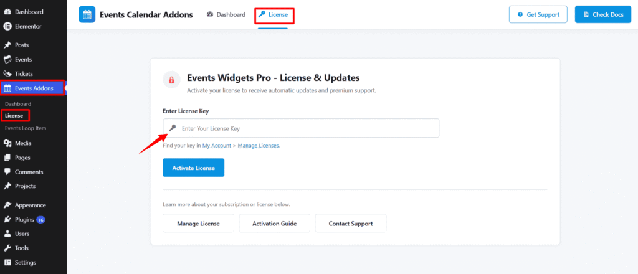Click the Enter License Key label
This screenshot has height=274, width=638.
(x=186, y=111)
